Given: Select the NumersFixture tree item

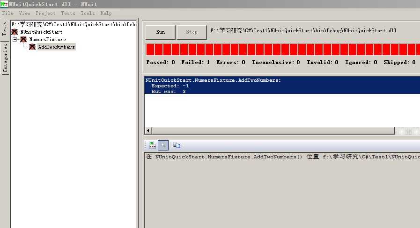Looking at the screenshot, I should (x=47, y=40).
